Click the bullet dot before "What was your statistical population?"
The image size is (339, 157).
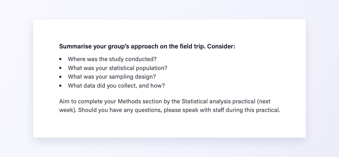[x=60, y=68]
